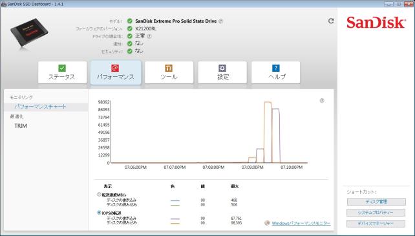Screen dimensions: 415x236
Task: Click the help icon next to drive health status
Action: [149, 36]
